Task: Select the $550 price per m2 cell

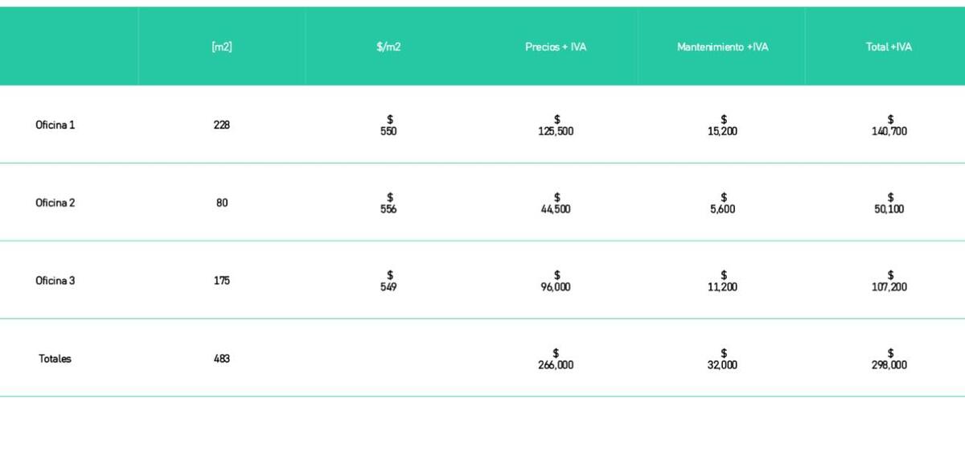Action: tap(388, 126)
